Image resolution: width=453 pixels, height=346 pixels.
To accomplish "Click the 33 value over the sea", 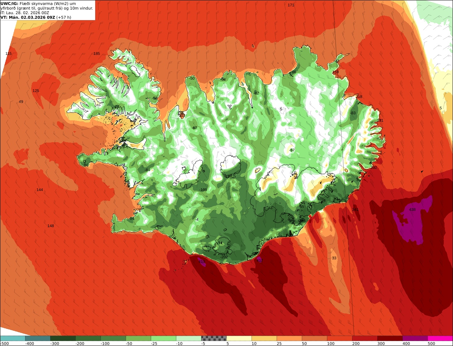I will coord(334,258).
